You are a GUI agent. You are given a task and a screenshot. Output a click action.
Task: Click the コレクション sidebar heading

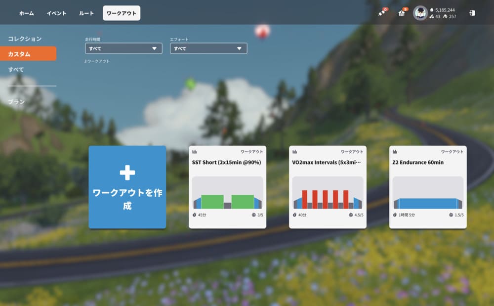click(x=25, y=39)
